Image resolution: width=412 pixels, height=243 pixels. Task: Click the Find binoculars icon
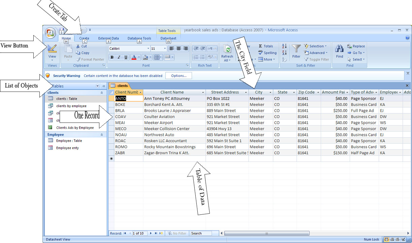339,49
